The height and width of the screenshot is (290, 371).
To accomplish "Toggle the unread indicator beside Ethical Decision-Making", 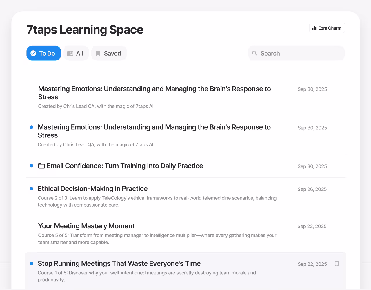I will [x=31, y=188].
